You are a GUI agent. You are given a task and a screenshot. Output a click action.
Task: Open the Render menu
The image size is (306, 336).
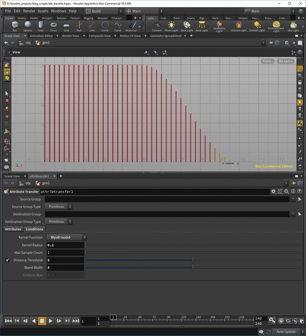pos(29,11)
